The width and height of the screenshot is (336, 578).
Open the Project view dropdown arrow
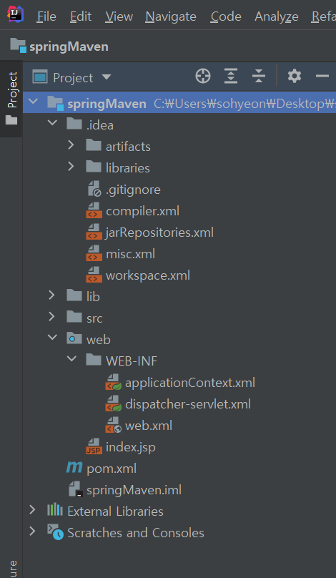click(106, 77)
